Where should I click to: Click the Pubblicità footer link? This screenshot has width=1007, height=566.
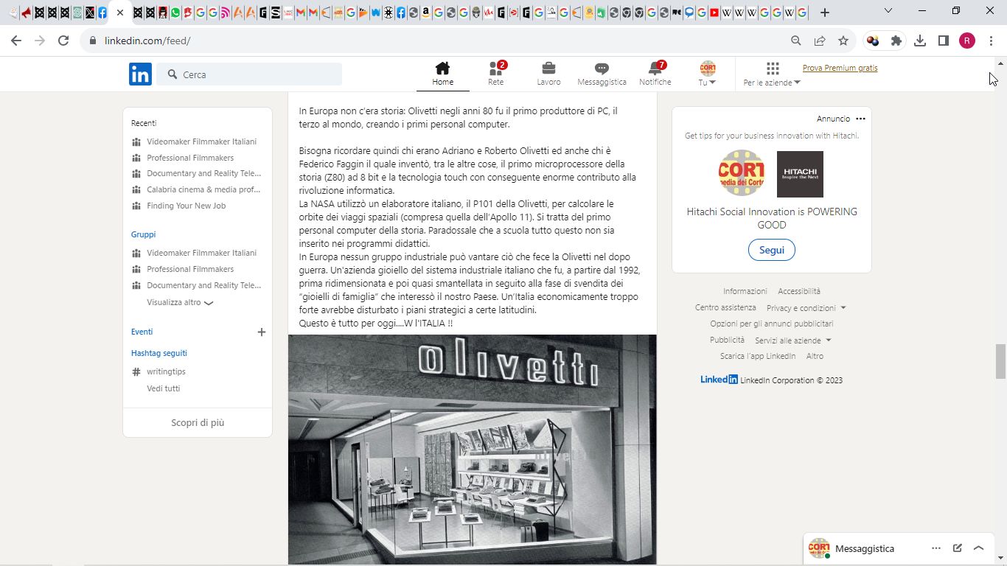(x=727, y=340)
